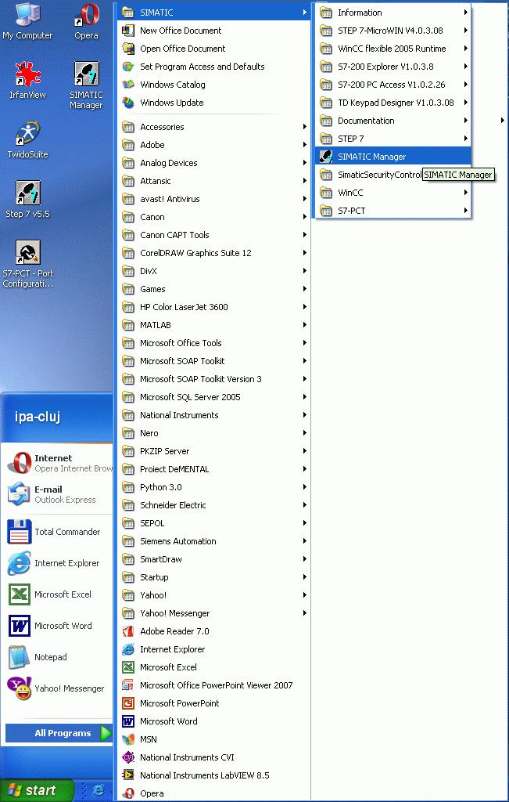Screen dimensions: 509x802
Task: Expand the WinCC folder in SIMATIC submenu
Action: point(393,193)
